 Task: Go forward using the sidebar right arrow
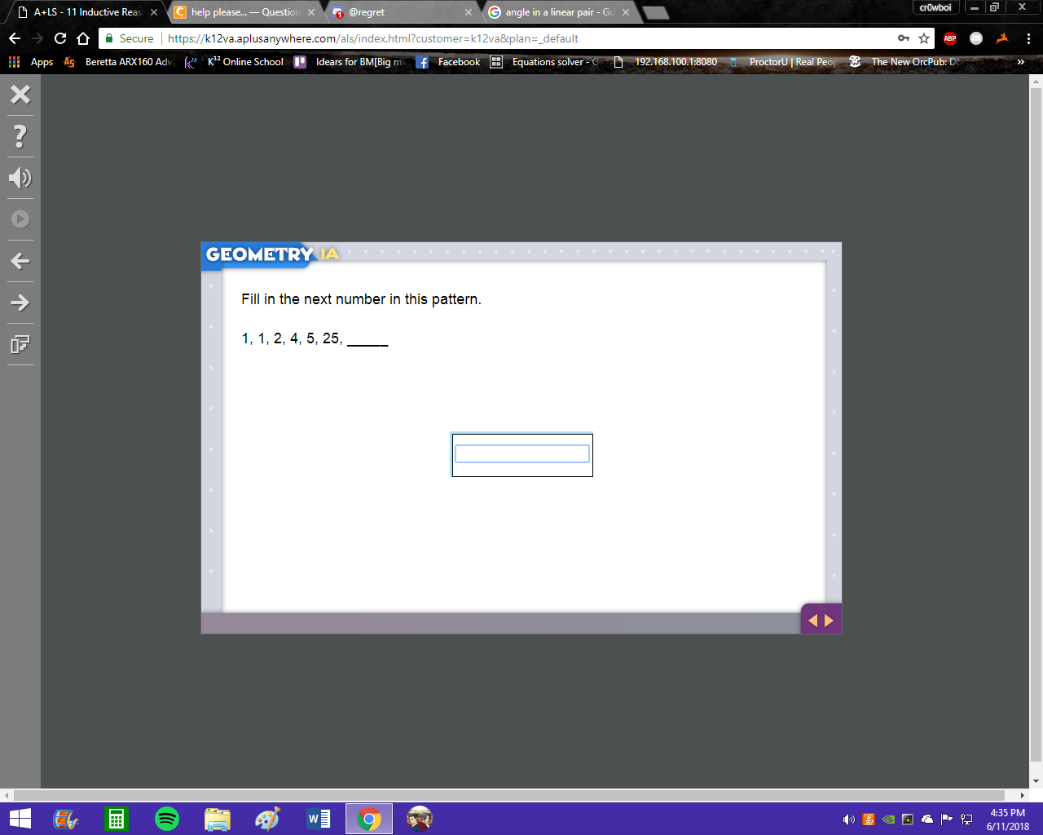click(x=20, y=303)
